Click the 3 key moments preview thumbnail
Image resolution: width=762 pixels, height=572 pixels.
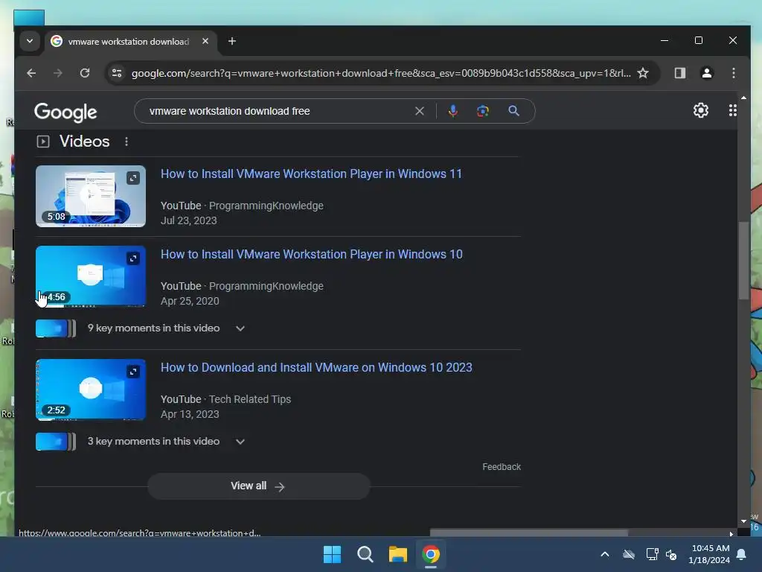coord(55,442)
